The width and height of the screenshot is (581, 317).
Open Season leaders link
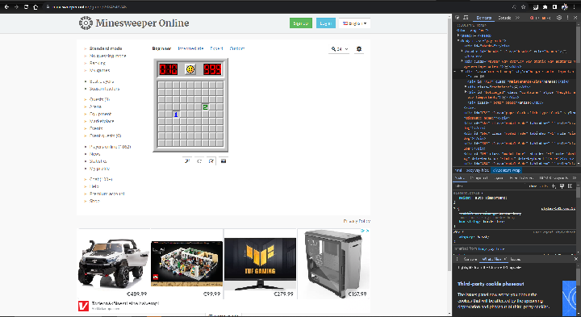[x=104, y=89]
